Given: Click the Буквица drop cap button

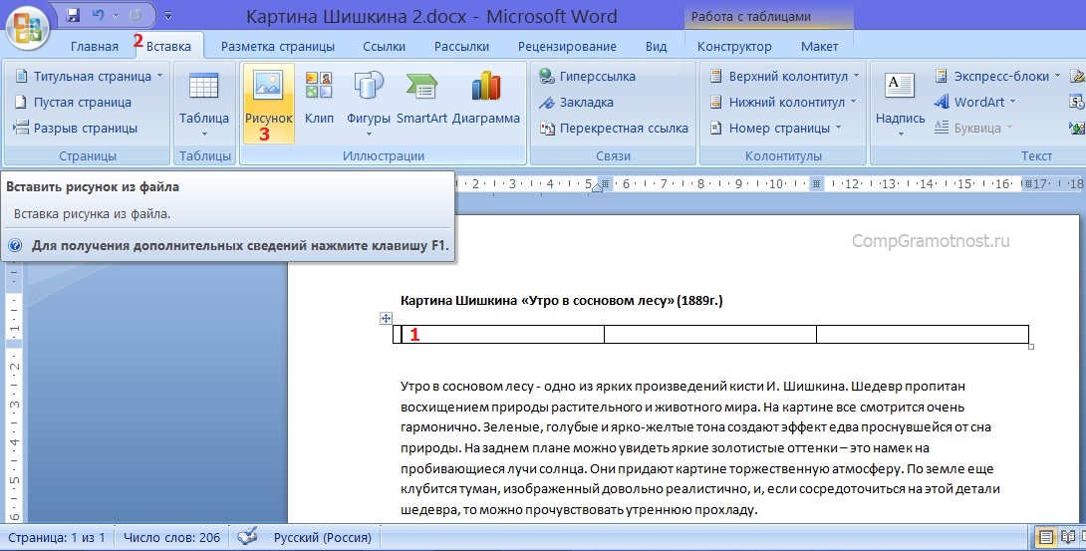Looking at the screenshot, I should (x=973, y=129).
